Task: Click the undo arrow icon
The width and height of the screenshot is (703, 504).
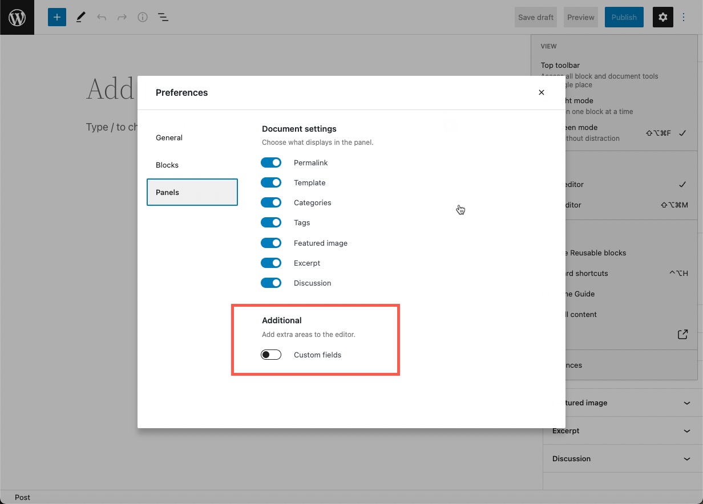Action: click(x=102, y=17)
